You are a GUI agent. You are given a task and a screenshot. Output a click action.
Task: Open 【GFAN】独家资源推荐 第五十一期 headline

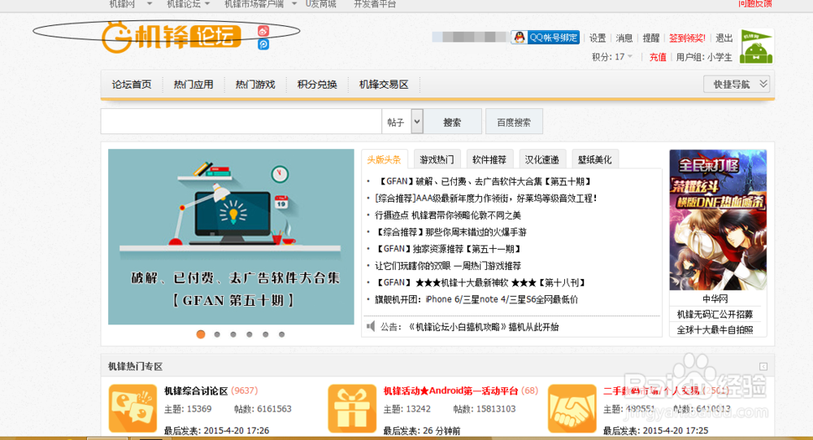click(x=447, y=249)
